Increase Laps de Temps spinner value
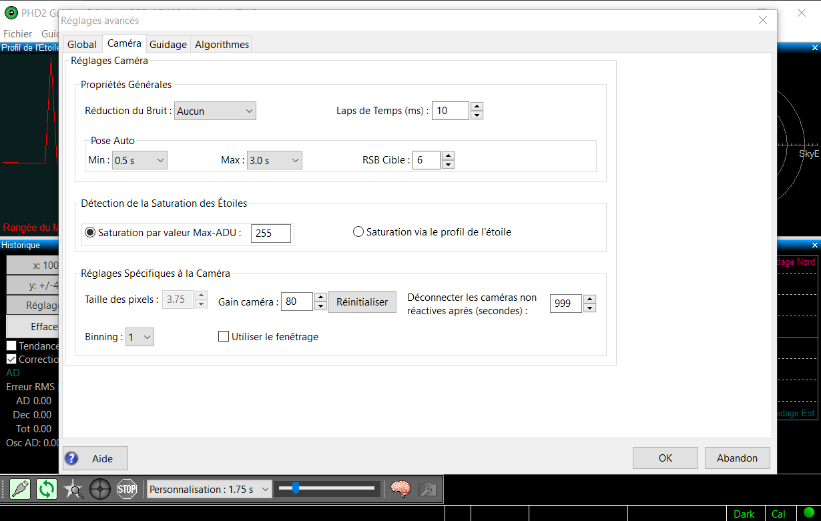The width and height of the screenshot is (821, 521). pyautogui.click(x=477, y=106)
